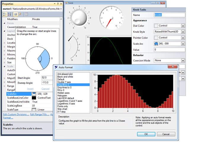198x146 pixels.
Task: Expand the Margin property node
Action: pyautogui.click(x=4, y=46)
